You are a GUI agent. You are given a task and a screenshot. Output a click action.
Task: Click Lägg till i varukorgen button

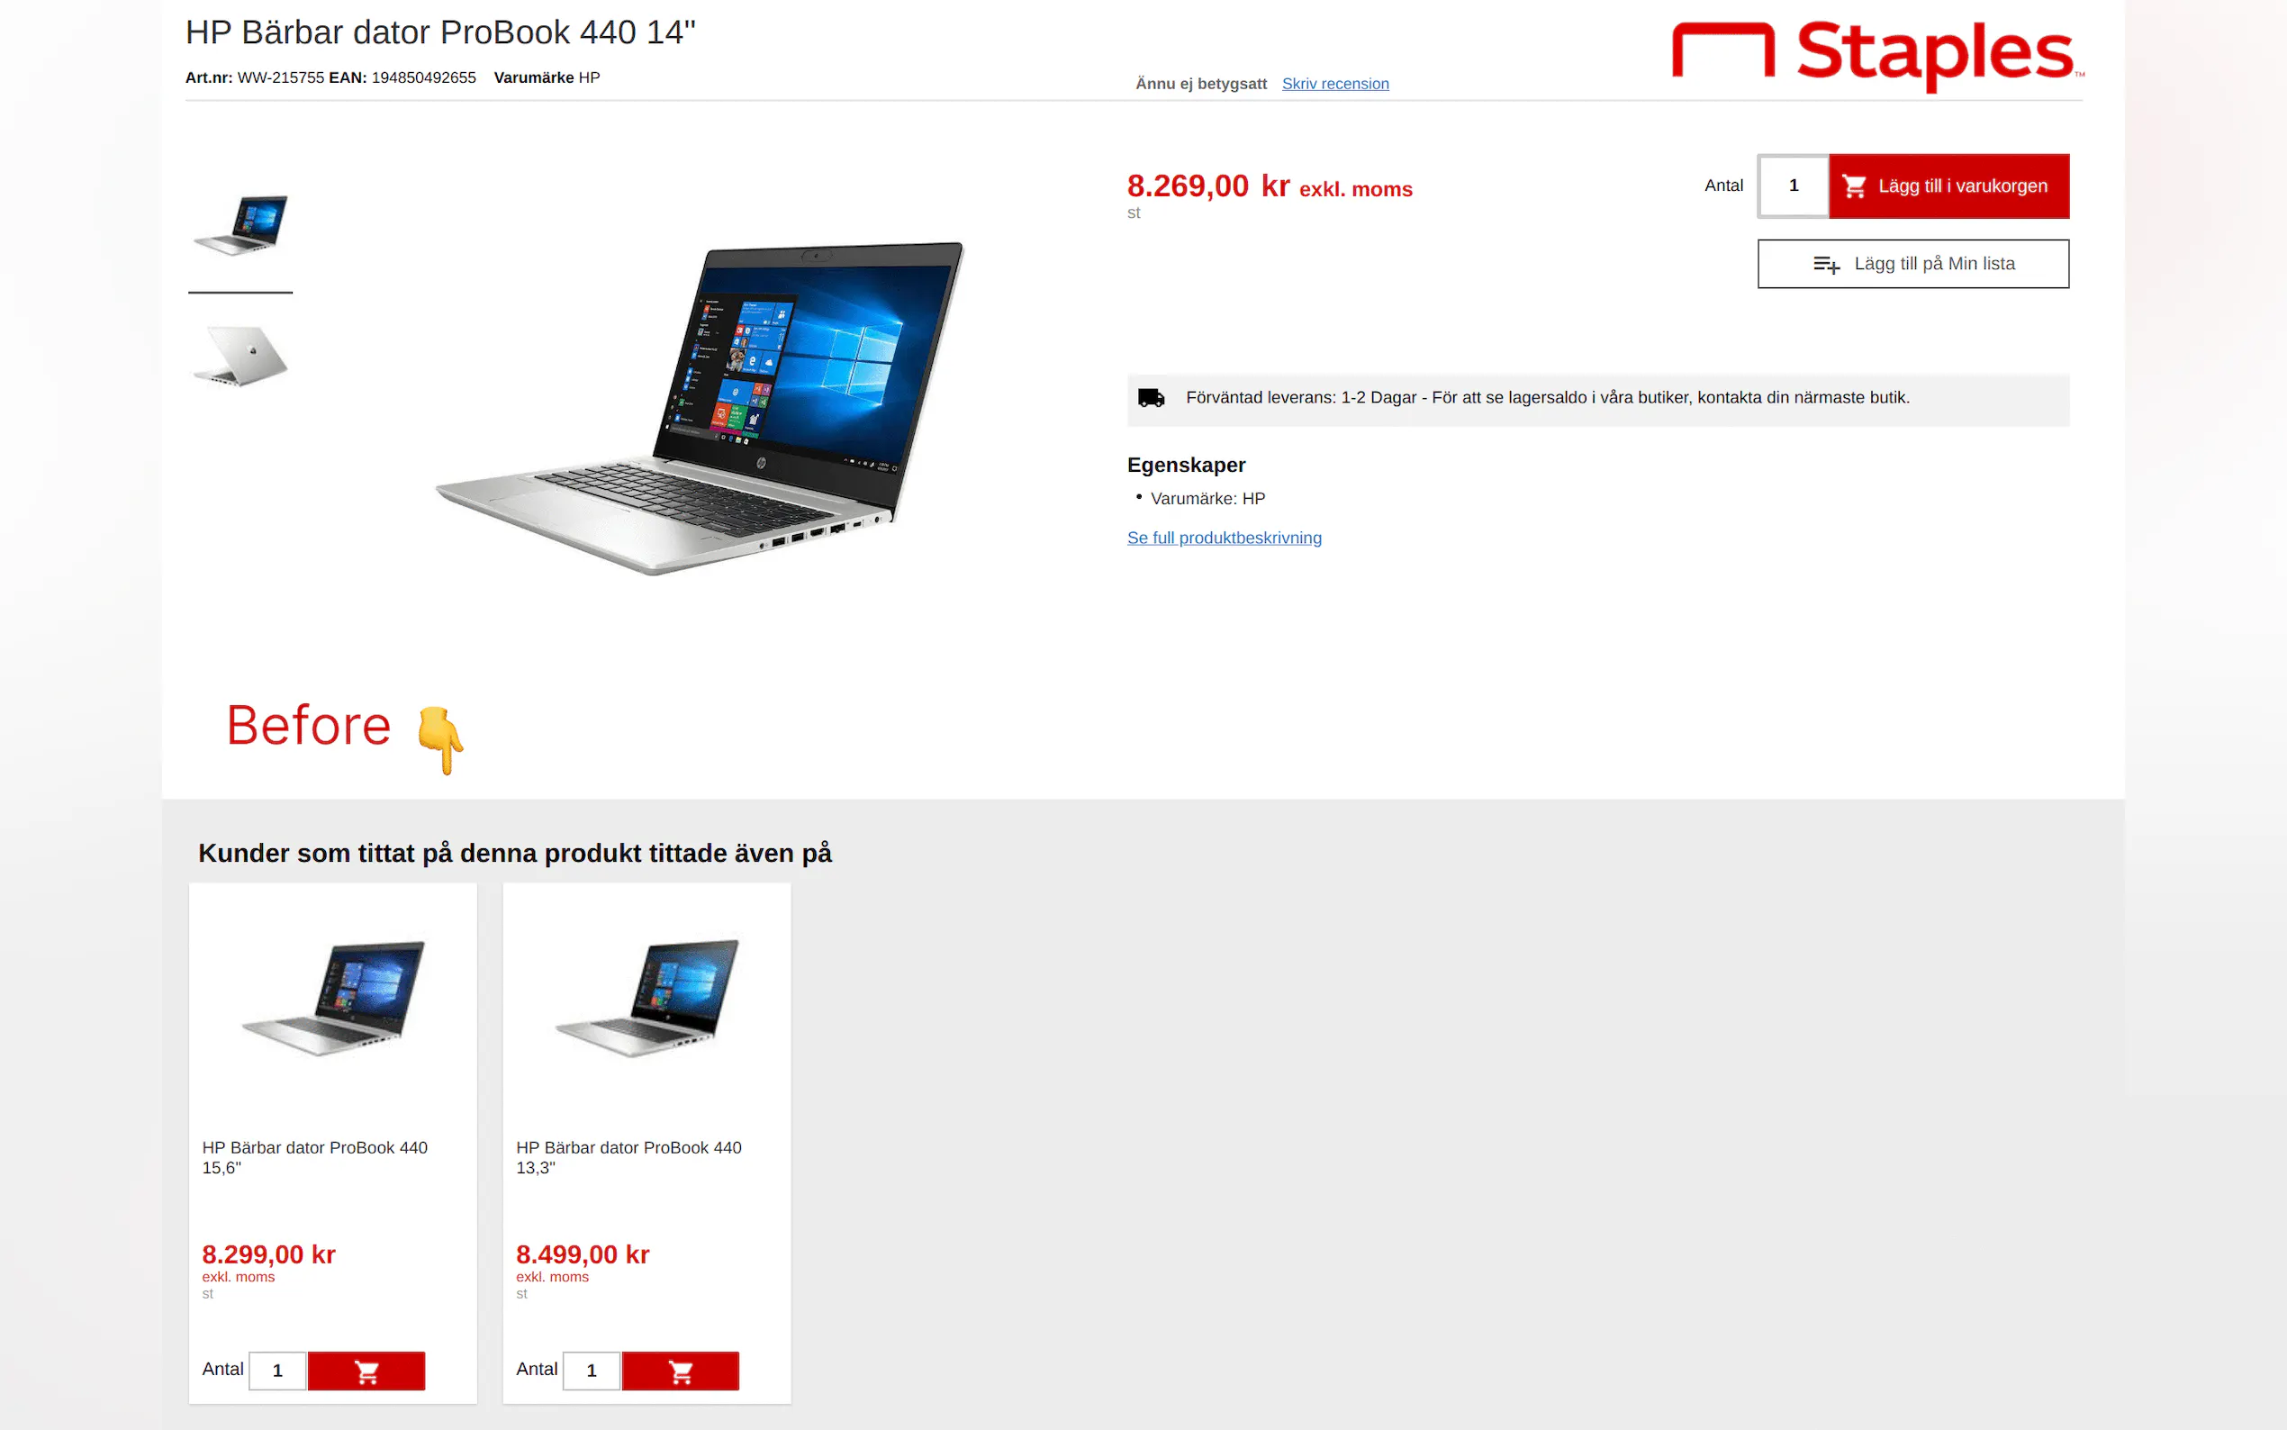[x=1948, y=186]
